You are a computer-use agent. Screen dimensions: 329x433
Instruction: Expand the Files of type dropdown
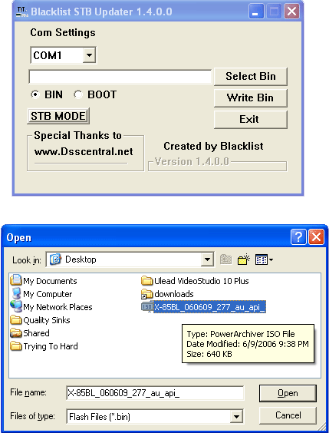coord(236,416)
